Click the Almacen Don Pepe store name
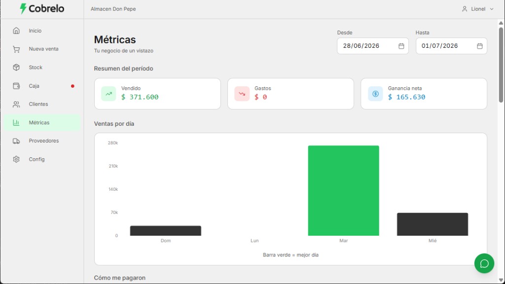Screen dimensions: 505x284 tap(113, 9)
